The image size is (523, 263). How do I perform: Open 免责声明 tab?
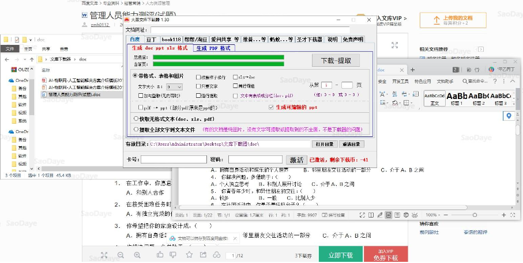(353, 39)
